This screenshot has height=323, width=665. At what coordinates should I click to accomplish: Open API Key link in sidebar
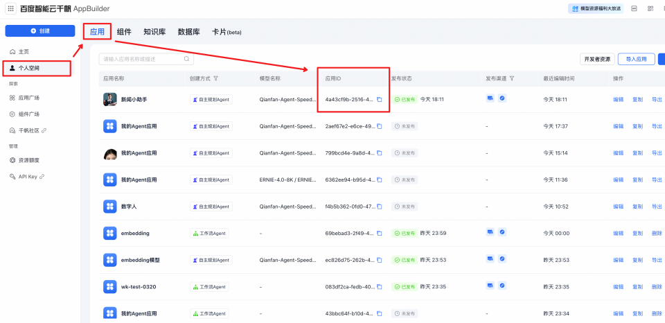tap(27, 177)
